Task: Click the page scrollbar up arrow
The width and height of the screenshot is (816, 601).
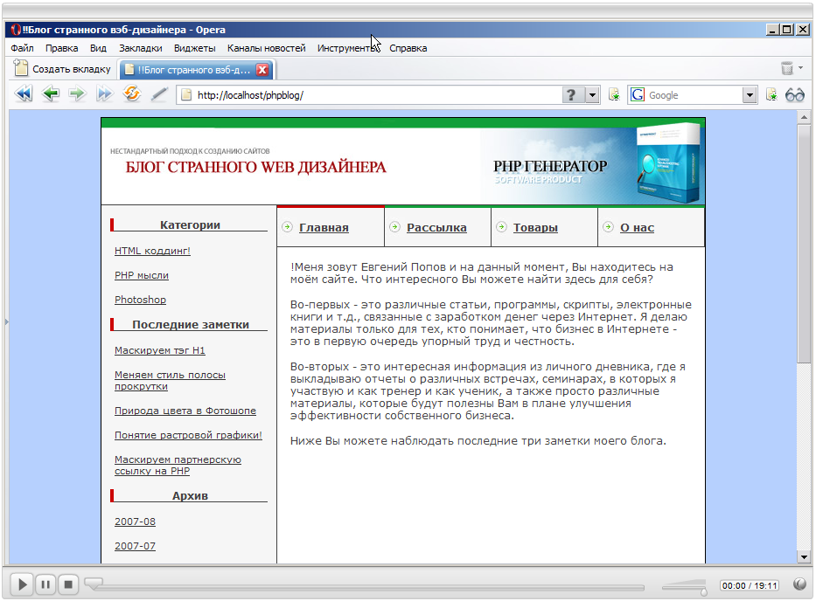Action: pyautogui.click(x=804, y=118)
